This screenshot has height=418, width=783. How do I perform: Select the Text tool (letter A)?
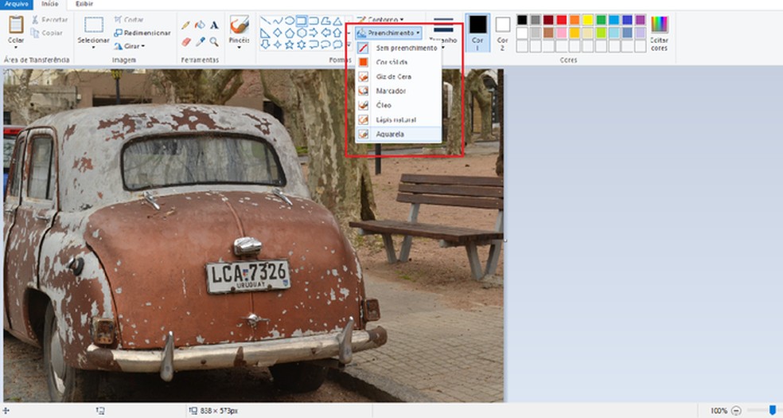click(214, 25)
